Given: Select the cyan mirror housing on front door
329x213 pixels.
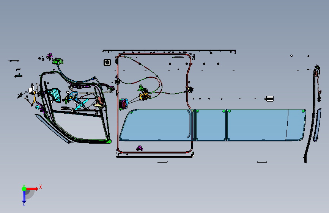Looking at the screenshot, I should point(55,95).
